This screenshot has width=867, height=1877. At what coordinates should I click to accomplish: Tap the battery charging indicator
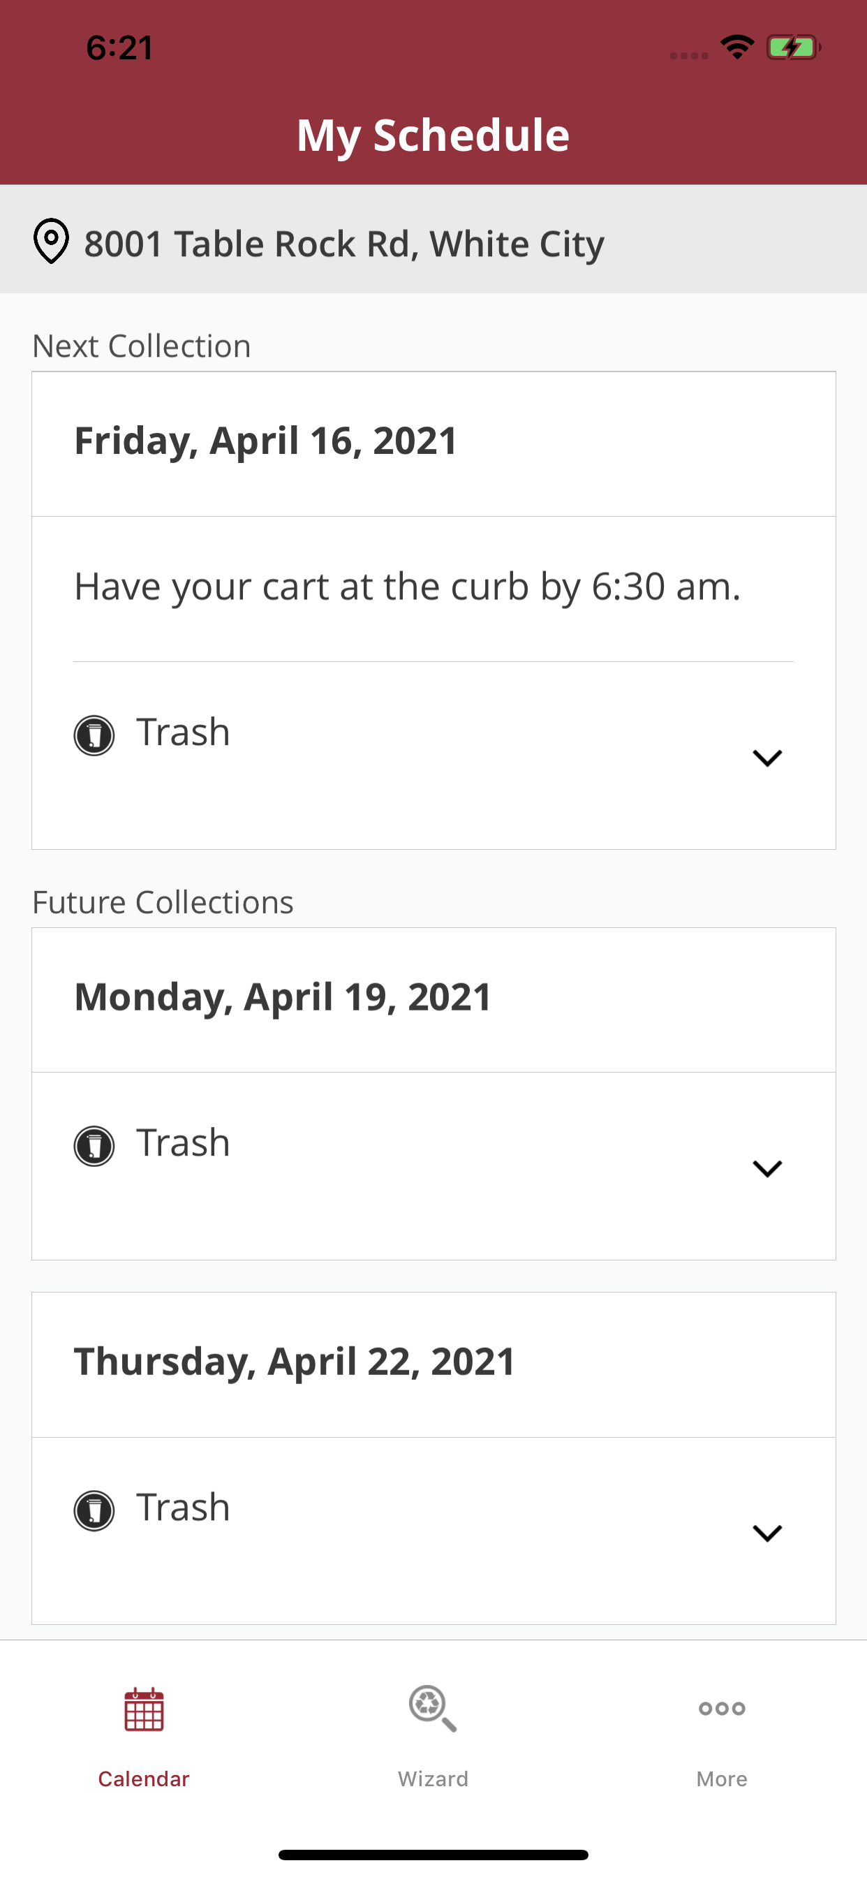coord(794,47)
